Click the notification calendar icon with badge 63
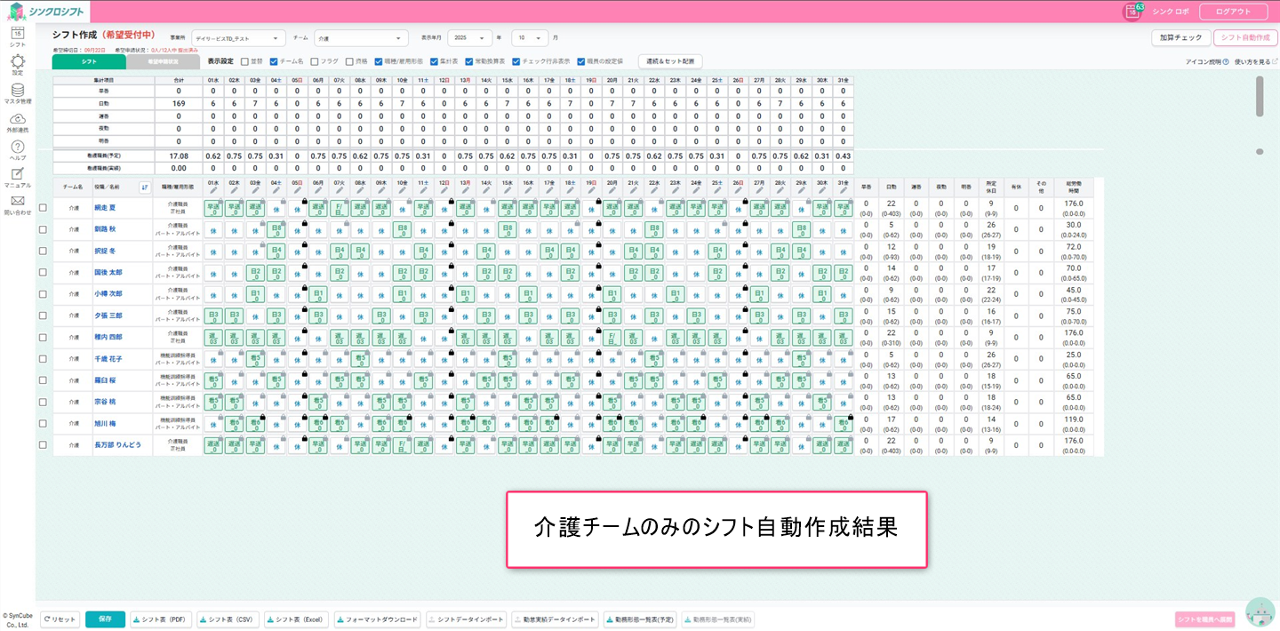 click(1132, 12)
